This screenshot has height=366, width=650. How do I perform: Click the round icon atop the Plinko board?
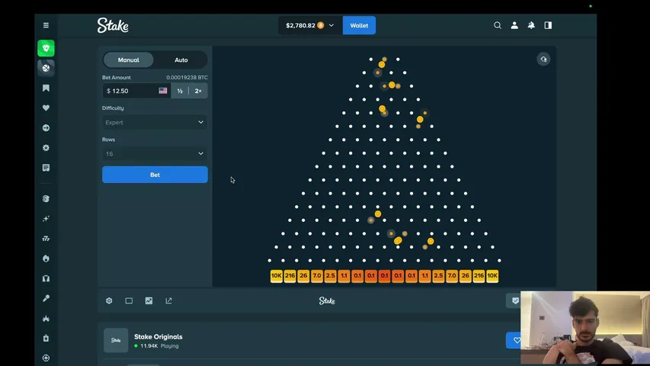(x=543, y=59)
